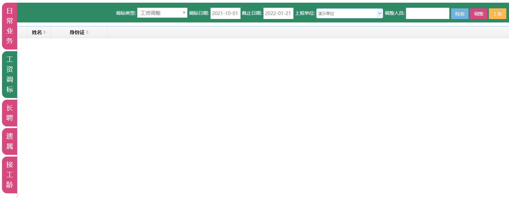Screen dimensions: 509x198
Task: Open the 日常业务 side tab
Action: [9, 26]
